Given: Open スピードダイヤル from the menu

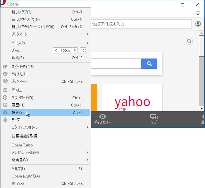Looking at the screenshot, I should (x=46, y=67).
